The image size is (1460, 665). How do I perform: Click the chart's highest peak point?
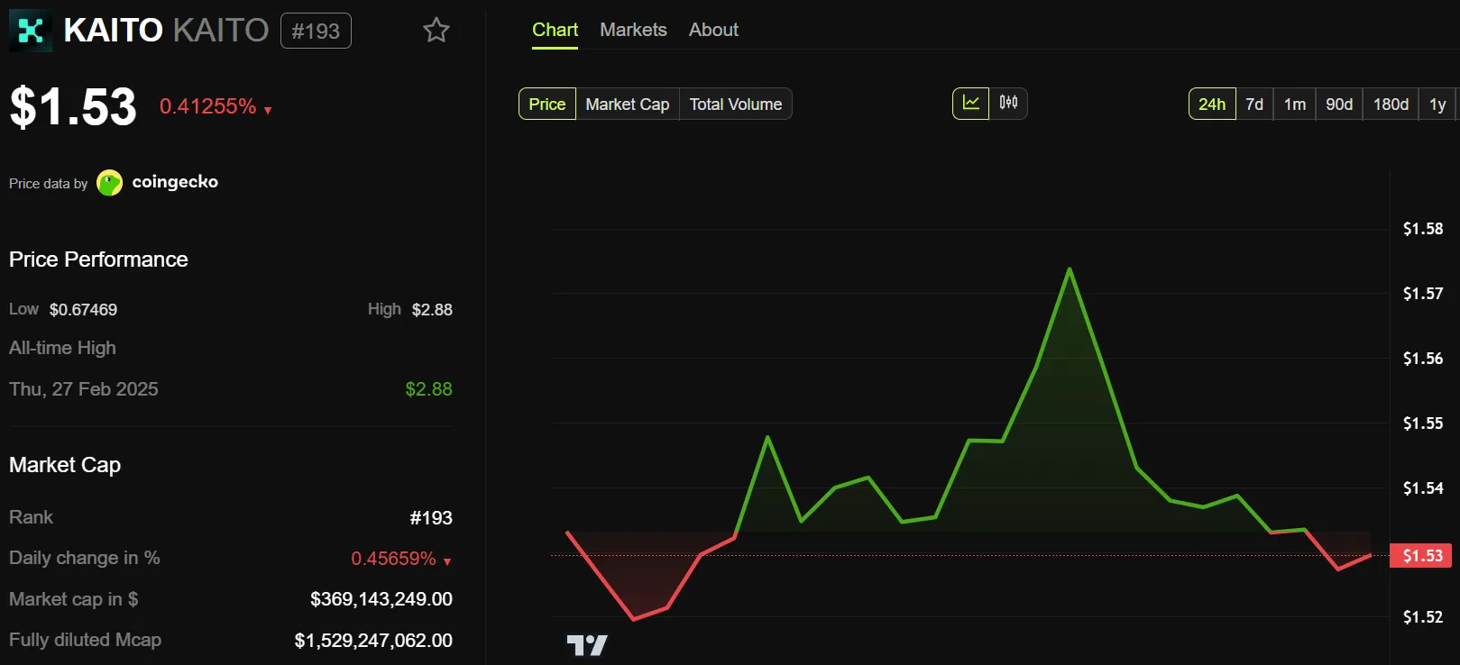pyautogui.click(x=1070, y=269)
